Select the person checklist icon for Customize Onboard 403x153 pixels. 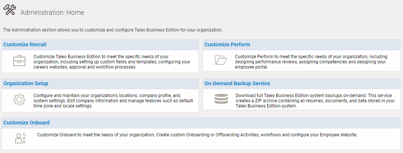(x=20, y=138)
